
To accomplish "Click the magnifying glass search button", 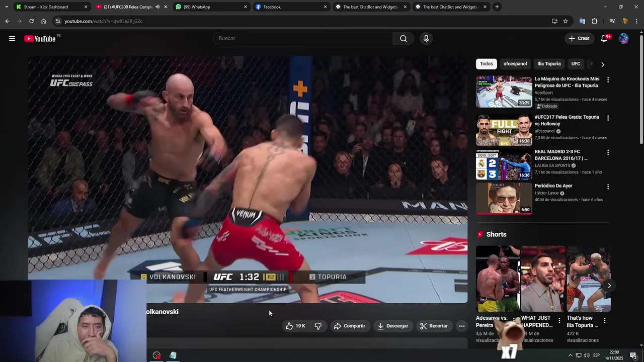I will (x=404, y=39).
